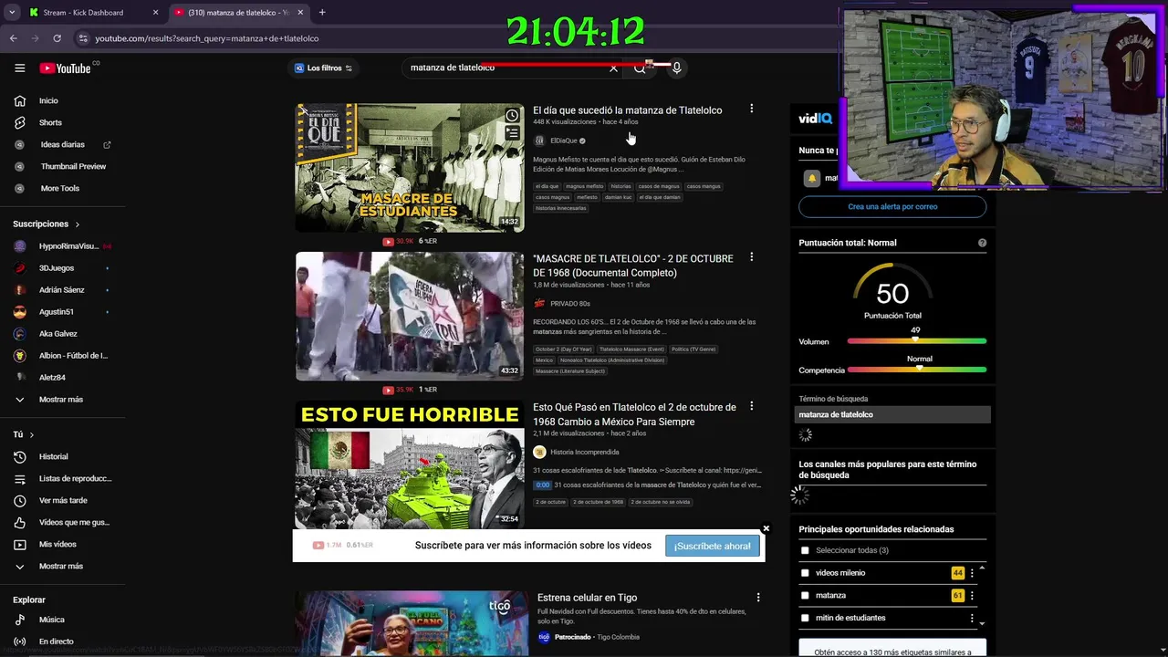Open El día que sucedió la matanza title
The width and height of the screenshot is (1168, 657).
tap(627, 109)
